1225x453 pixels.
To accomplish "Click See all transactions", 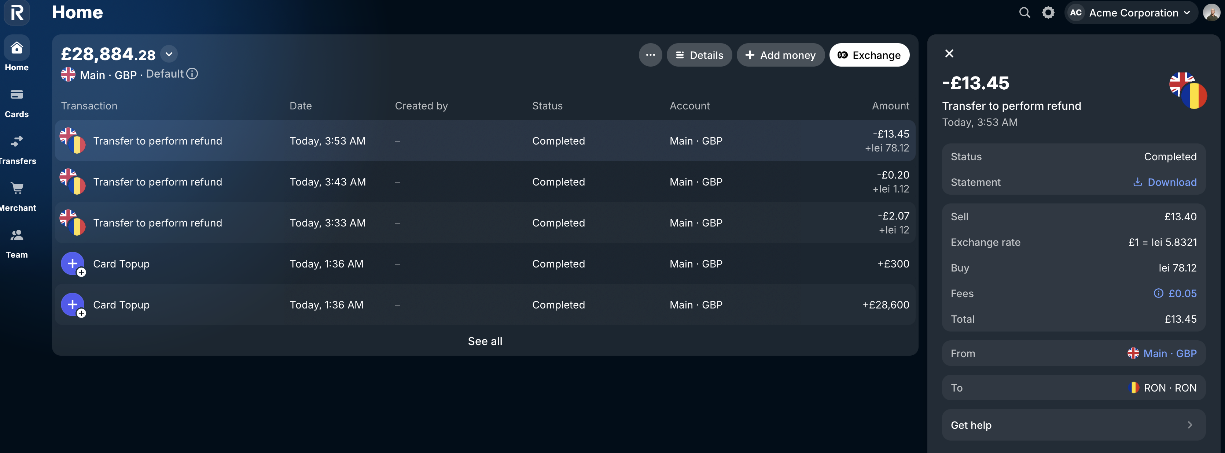I will 485,341.
